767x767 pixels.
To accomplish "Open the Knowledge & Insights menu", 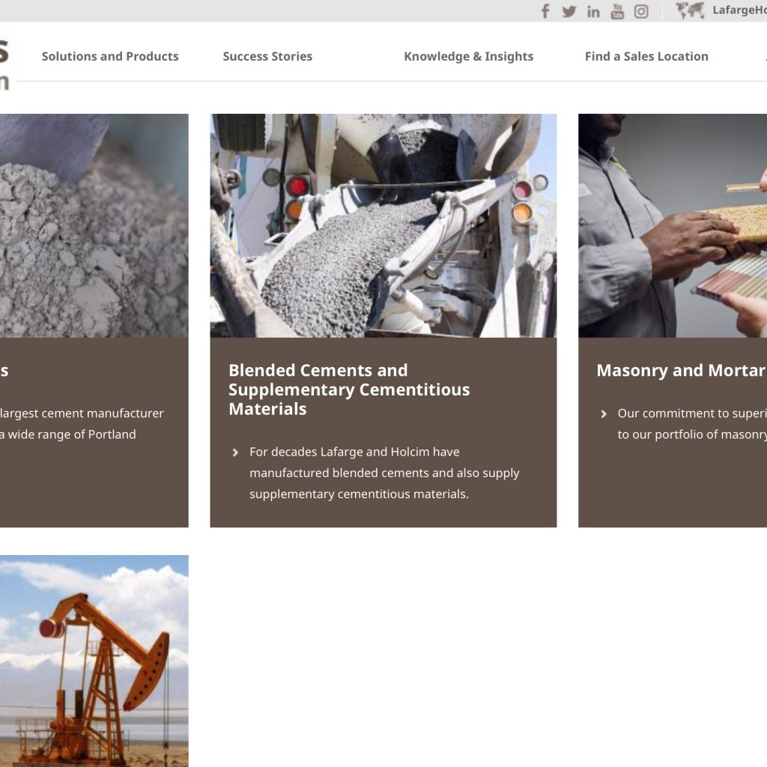I will pos(469,56).
